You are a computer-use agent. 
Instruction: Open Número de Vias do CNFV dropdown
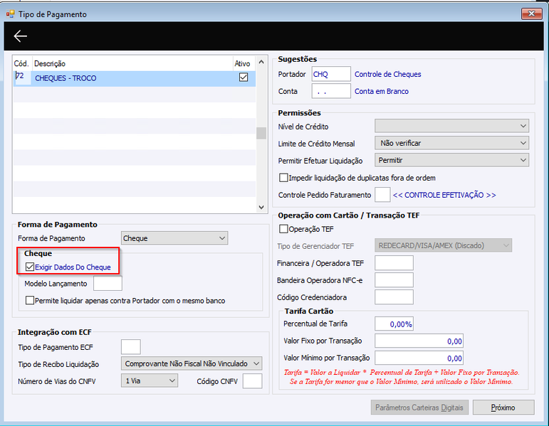(150, 381)
